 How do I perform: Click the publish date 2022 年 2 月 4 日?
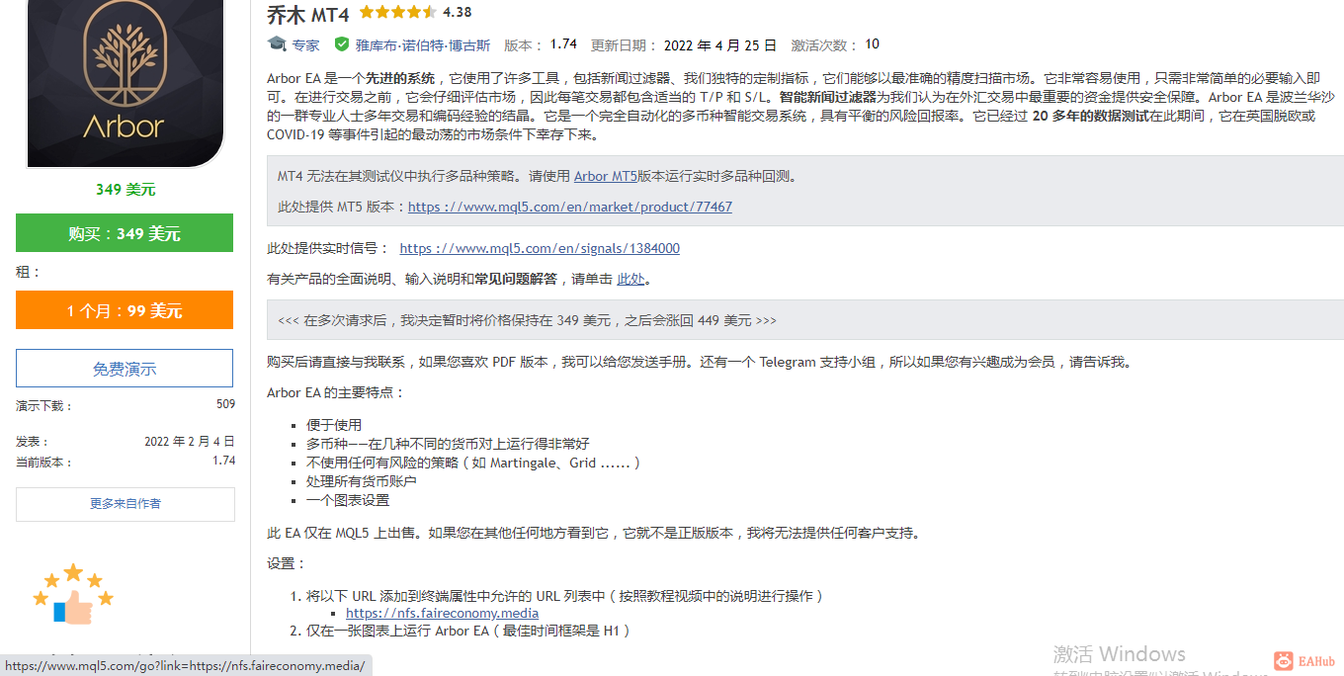pyautogui.click(x=190, y=442)
